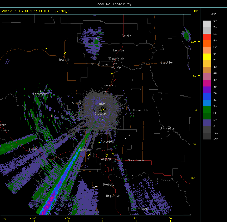Click the RockyMH label
The width and height of the screenshot is (227, 222).
tap(65, 60)
